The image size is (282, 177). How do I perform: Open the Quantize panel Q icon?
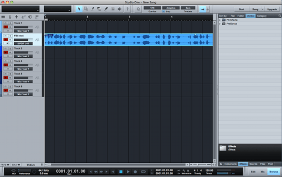(x=138, y=9)
